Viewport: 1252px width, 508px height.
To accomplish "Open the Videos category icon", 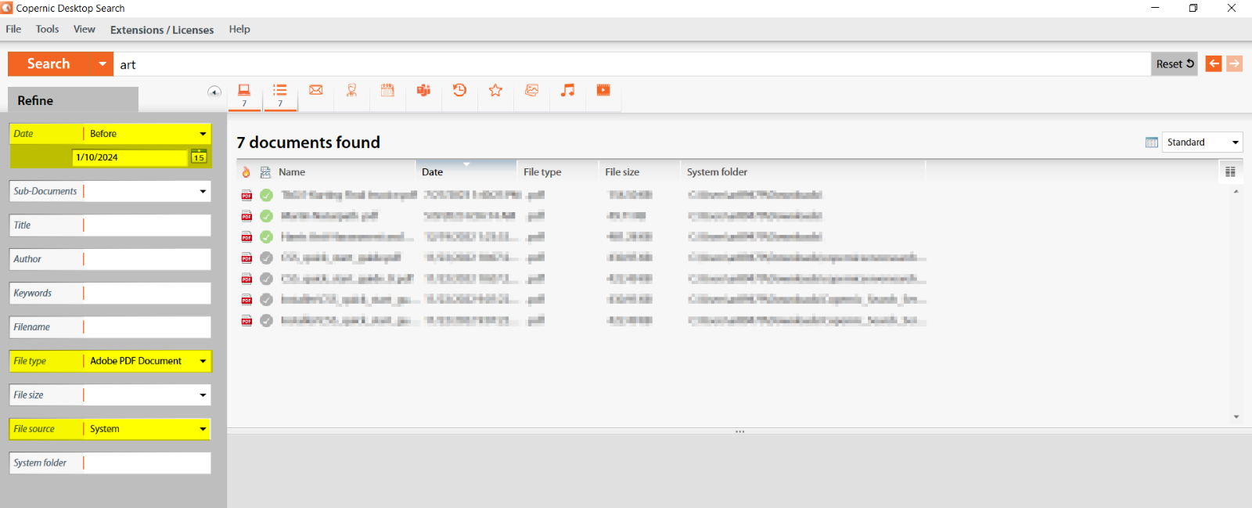I will (603, 90).
